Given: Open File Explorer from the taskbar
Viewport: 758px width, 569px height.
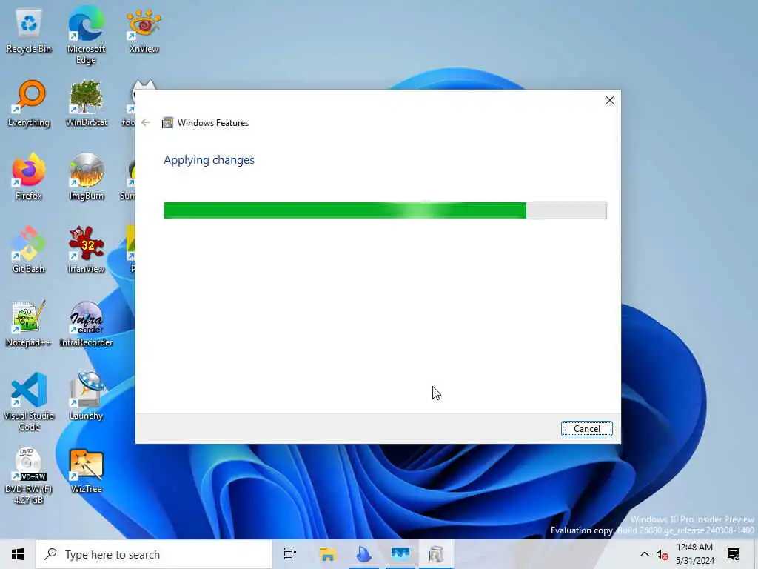Looking at the screenshot, I should 327,554.
